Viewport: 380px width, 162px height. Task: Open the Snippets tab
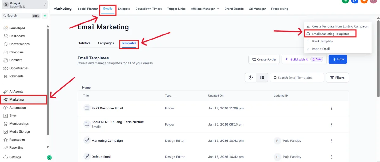pos(124,9)
